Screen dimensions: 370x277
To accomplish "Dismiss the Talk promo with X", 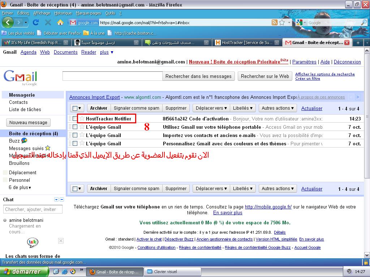I will [61, 241].
